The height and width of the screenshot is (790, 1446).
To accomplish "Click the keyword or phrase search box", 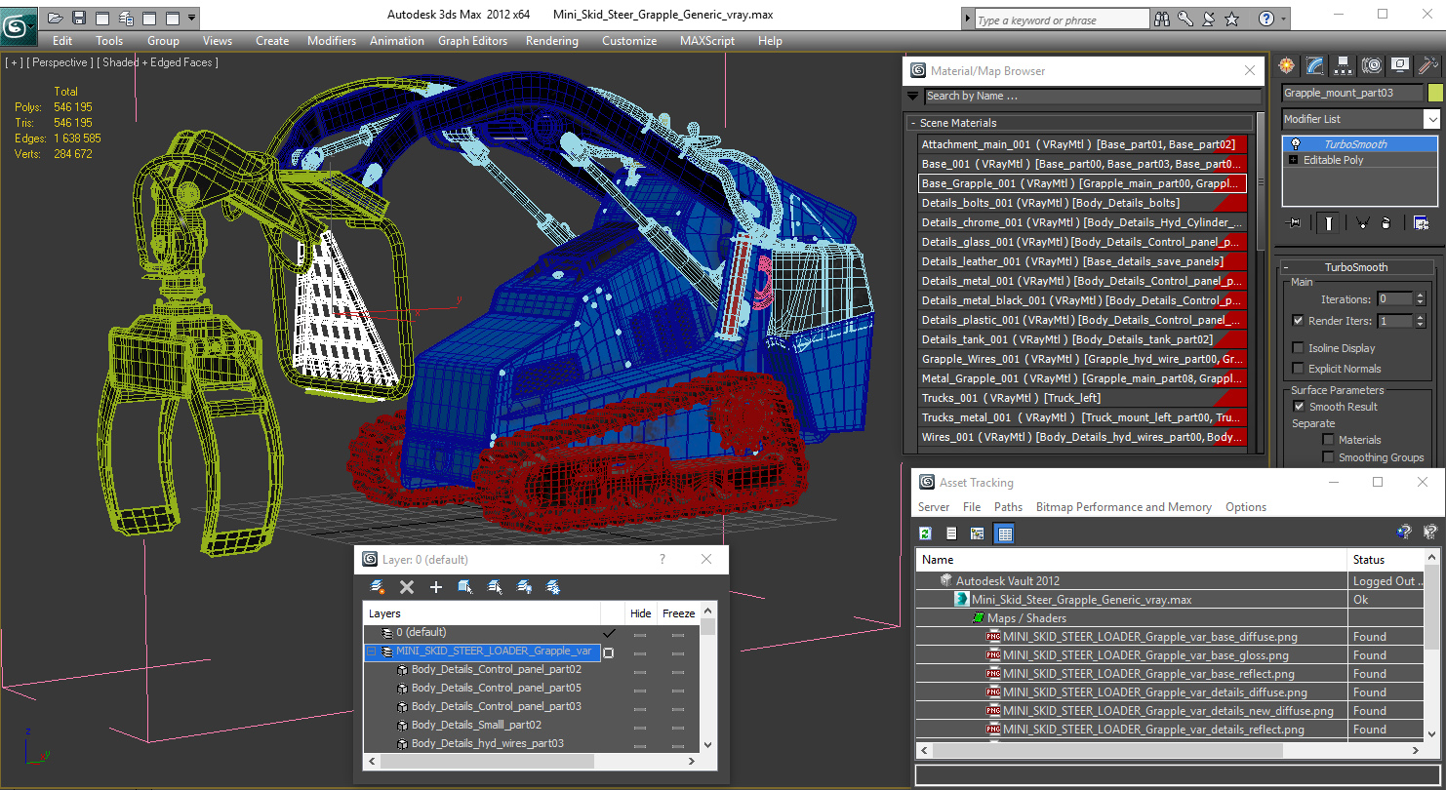I will (x=1062, y=20).
